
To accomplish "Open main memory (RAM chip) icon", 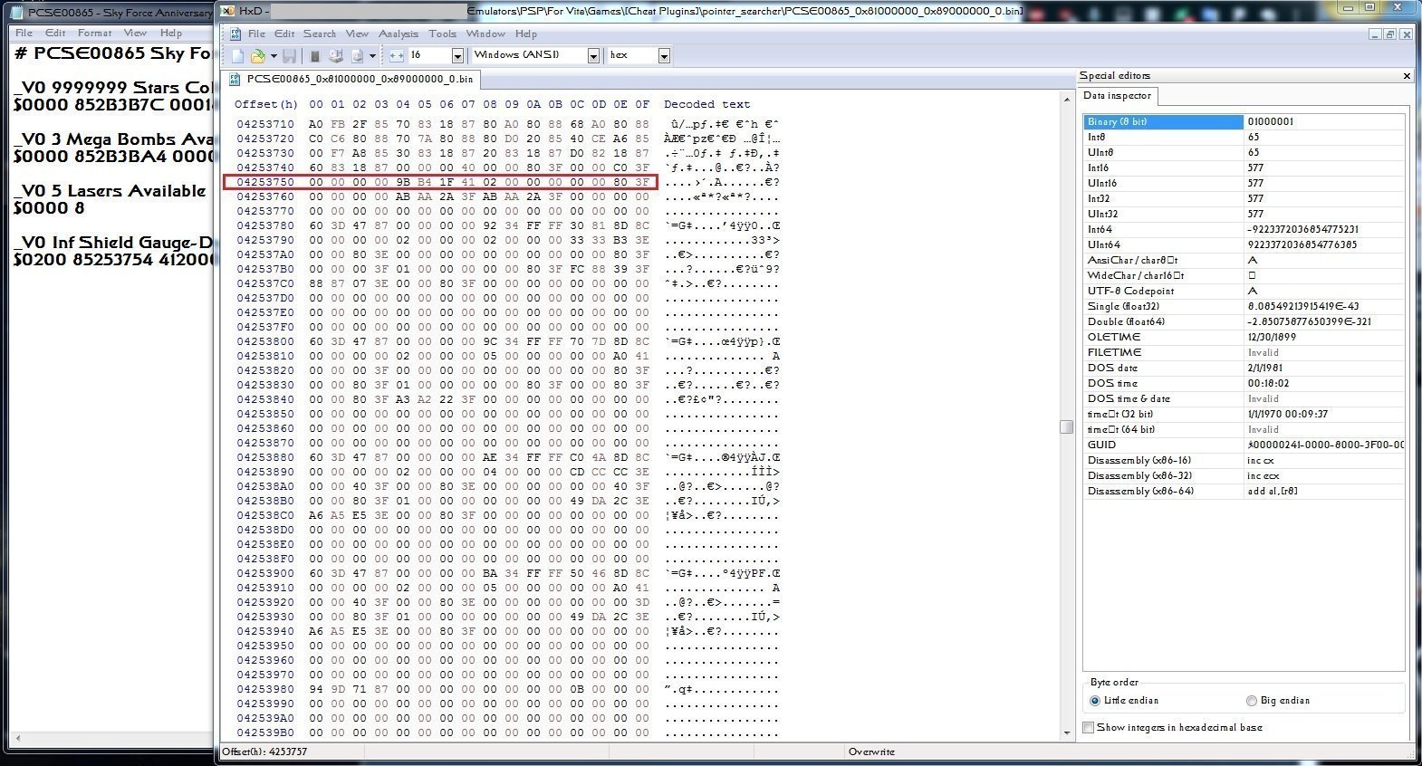I will click(x=315, y=56).
